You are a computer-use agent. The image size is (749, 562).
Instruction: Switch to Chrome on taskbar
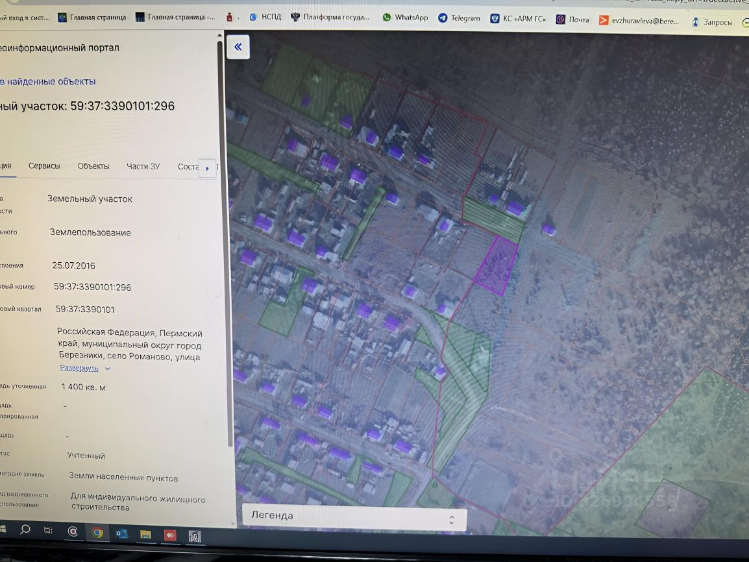pyautogui.click(x=97, y=532)
